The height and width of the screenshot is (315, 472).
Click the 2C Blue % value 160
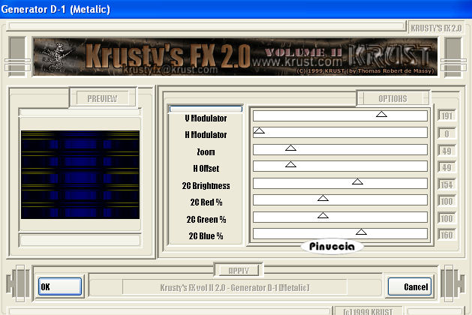pos(446,235)
